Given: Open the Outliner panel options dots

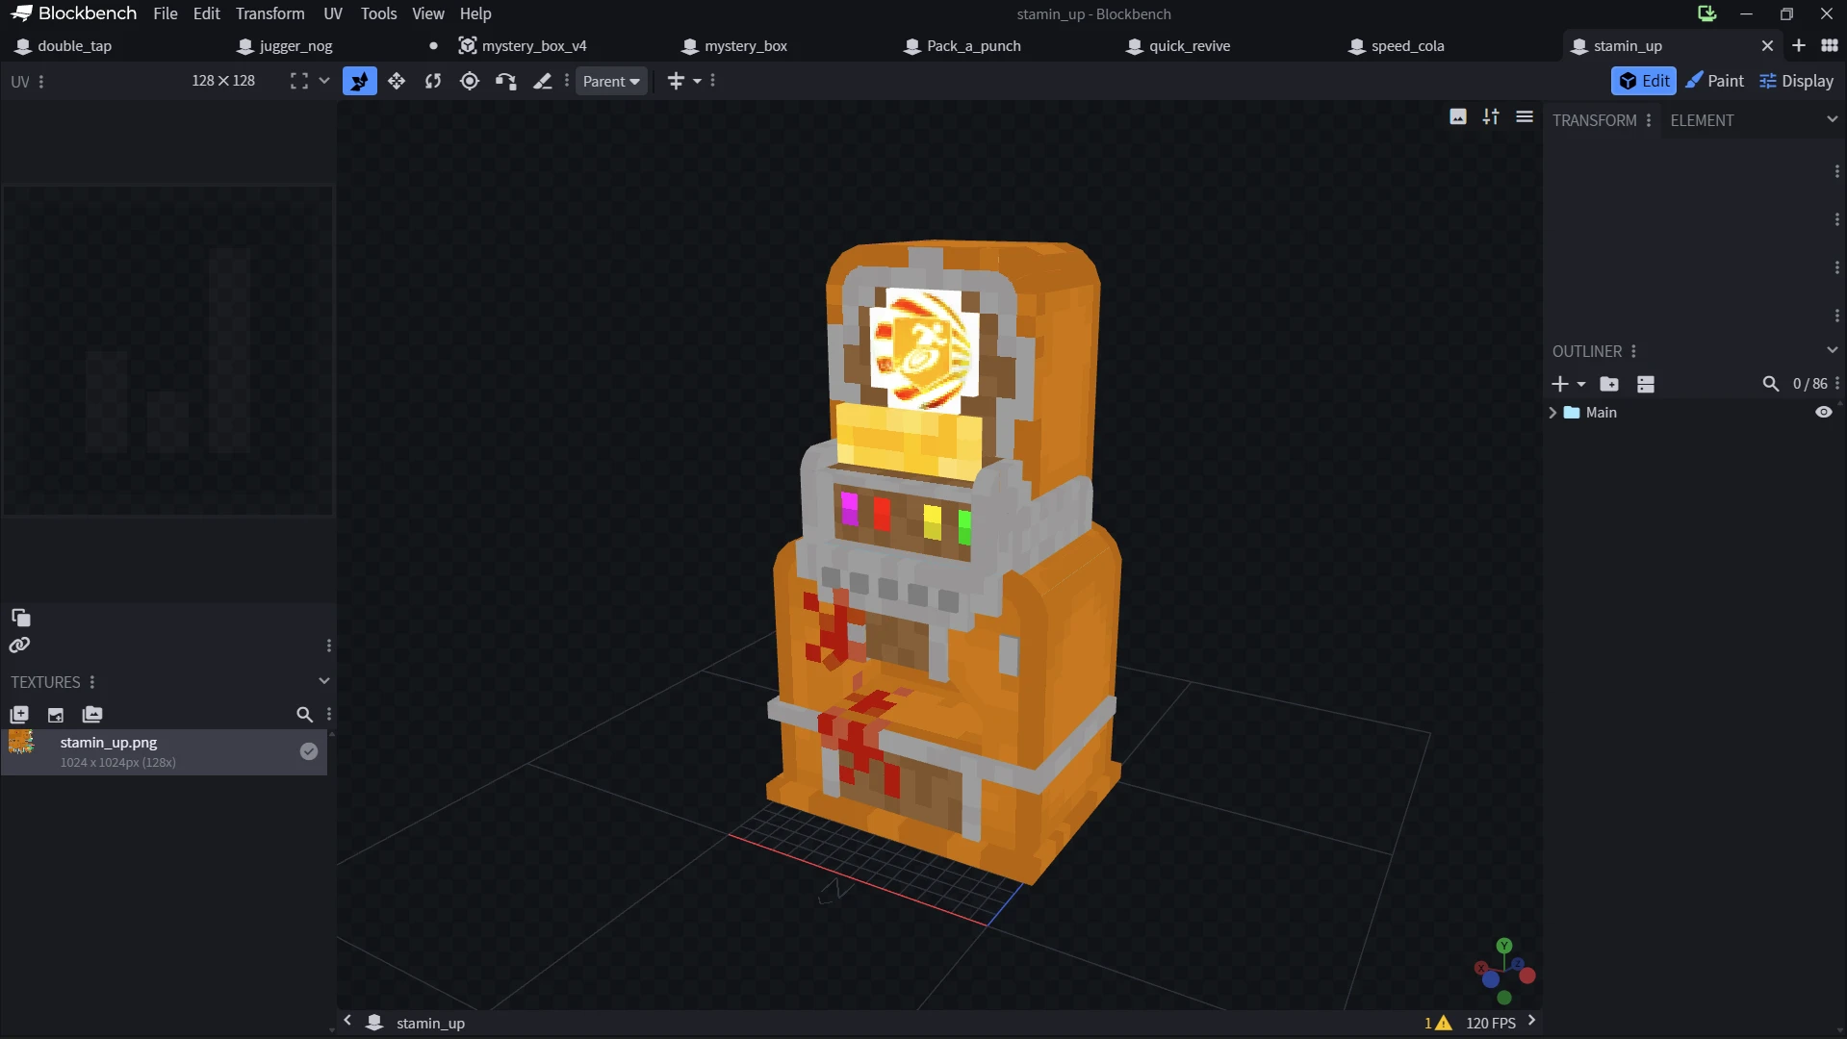Looking at the screenshot, I should coord(1633,351).
